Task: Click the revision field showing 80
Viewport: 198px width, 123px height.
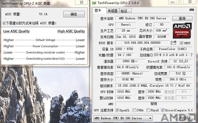Action: point(162,24)
